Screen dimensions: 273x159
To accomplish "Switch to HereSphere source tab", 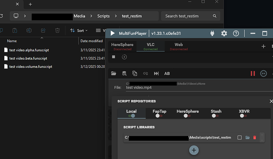I will pos(122,46).
